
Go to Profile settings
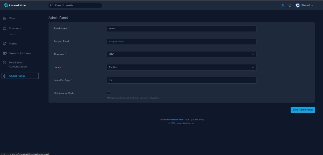(x=13, y=44)
